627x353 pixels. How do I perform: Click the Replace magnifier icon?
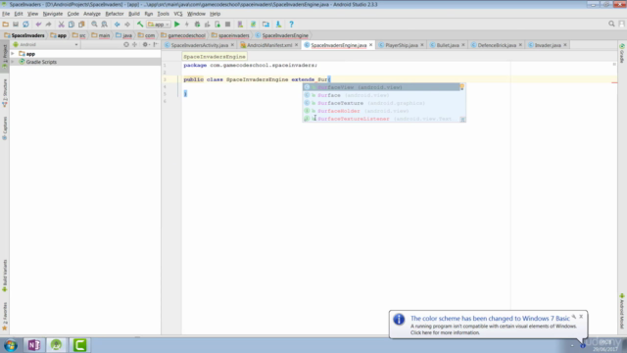pos(105,25)
